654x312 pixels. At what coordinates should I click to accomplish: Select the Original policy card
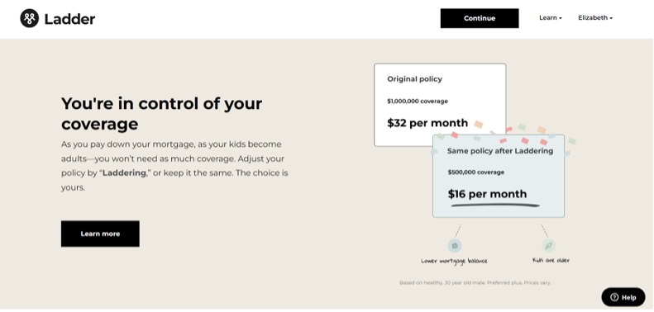[x=440, y=105]
